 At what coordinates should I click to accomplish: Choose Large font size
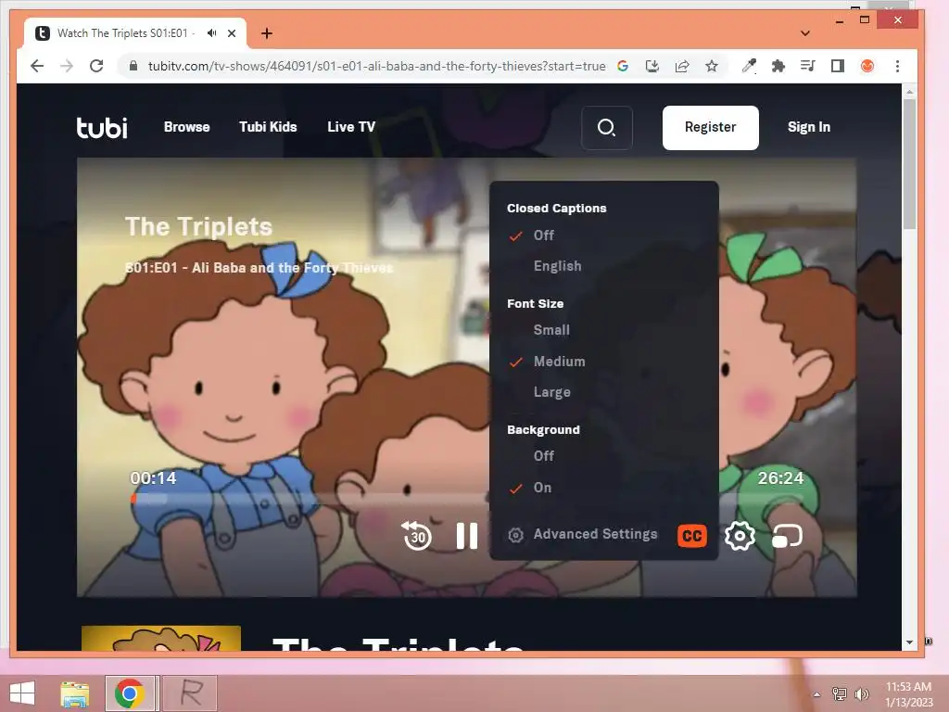coord(552,392)
